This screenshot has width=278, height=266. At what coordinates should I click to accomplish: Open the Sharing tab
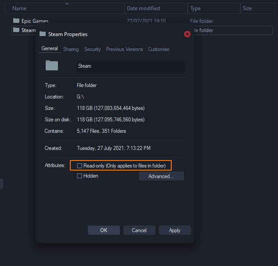71,49
